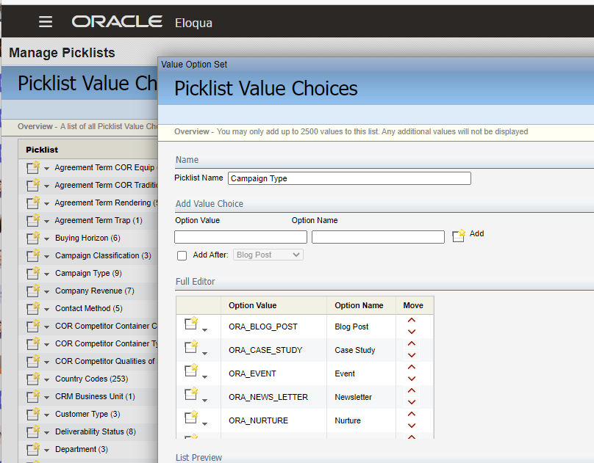Image resolution: width=594 pixels, height=463 pixels.
Task: Click the edit icon for Agreement Term Rendering
Action: click(x=33, y=203)
